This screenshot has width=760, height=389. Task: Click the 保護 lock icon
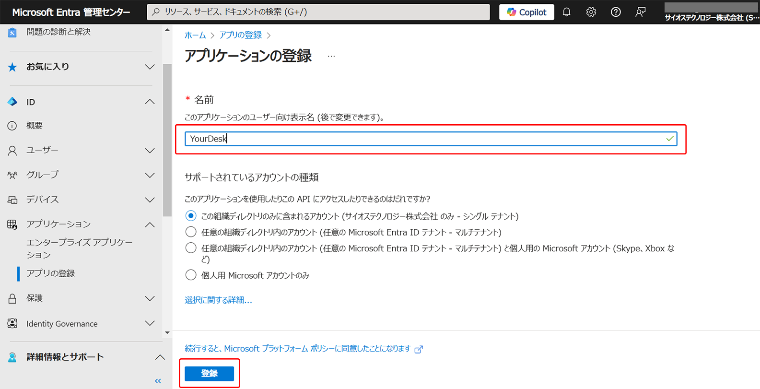(12, 298)
